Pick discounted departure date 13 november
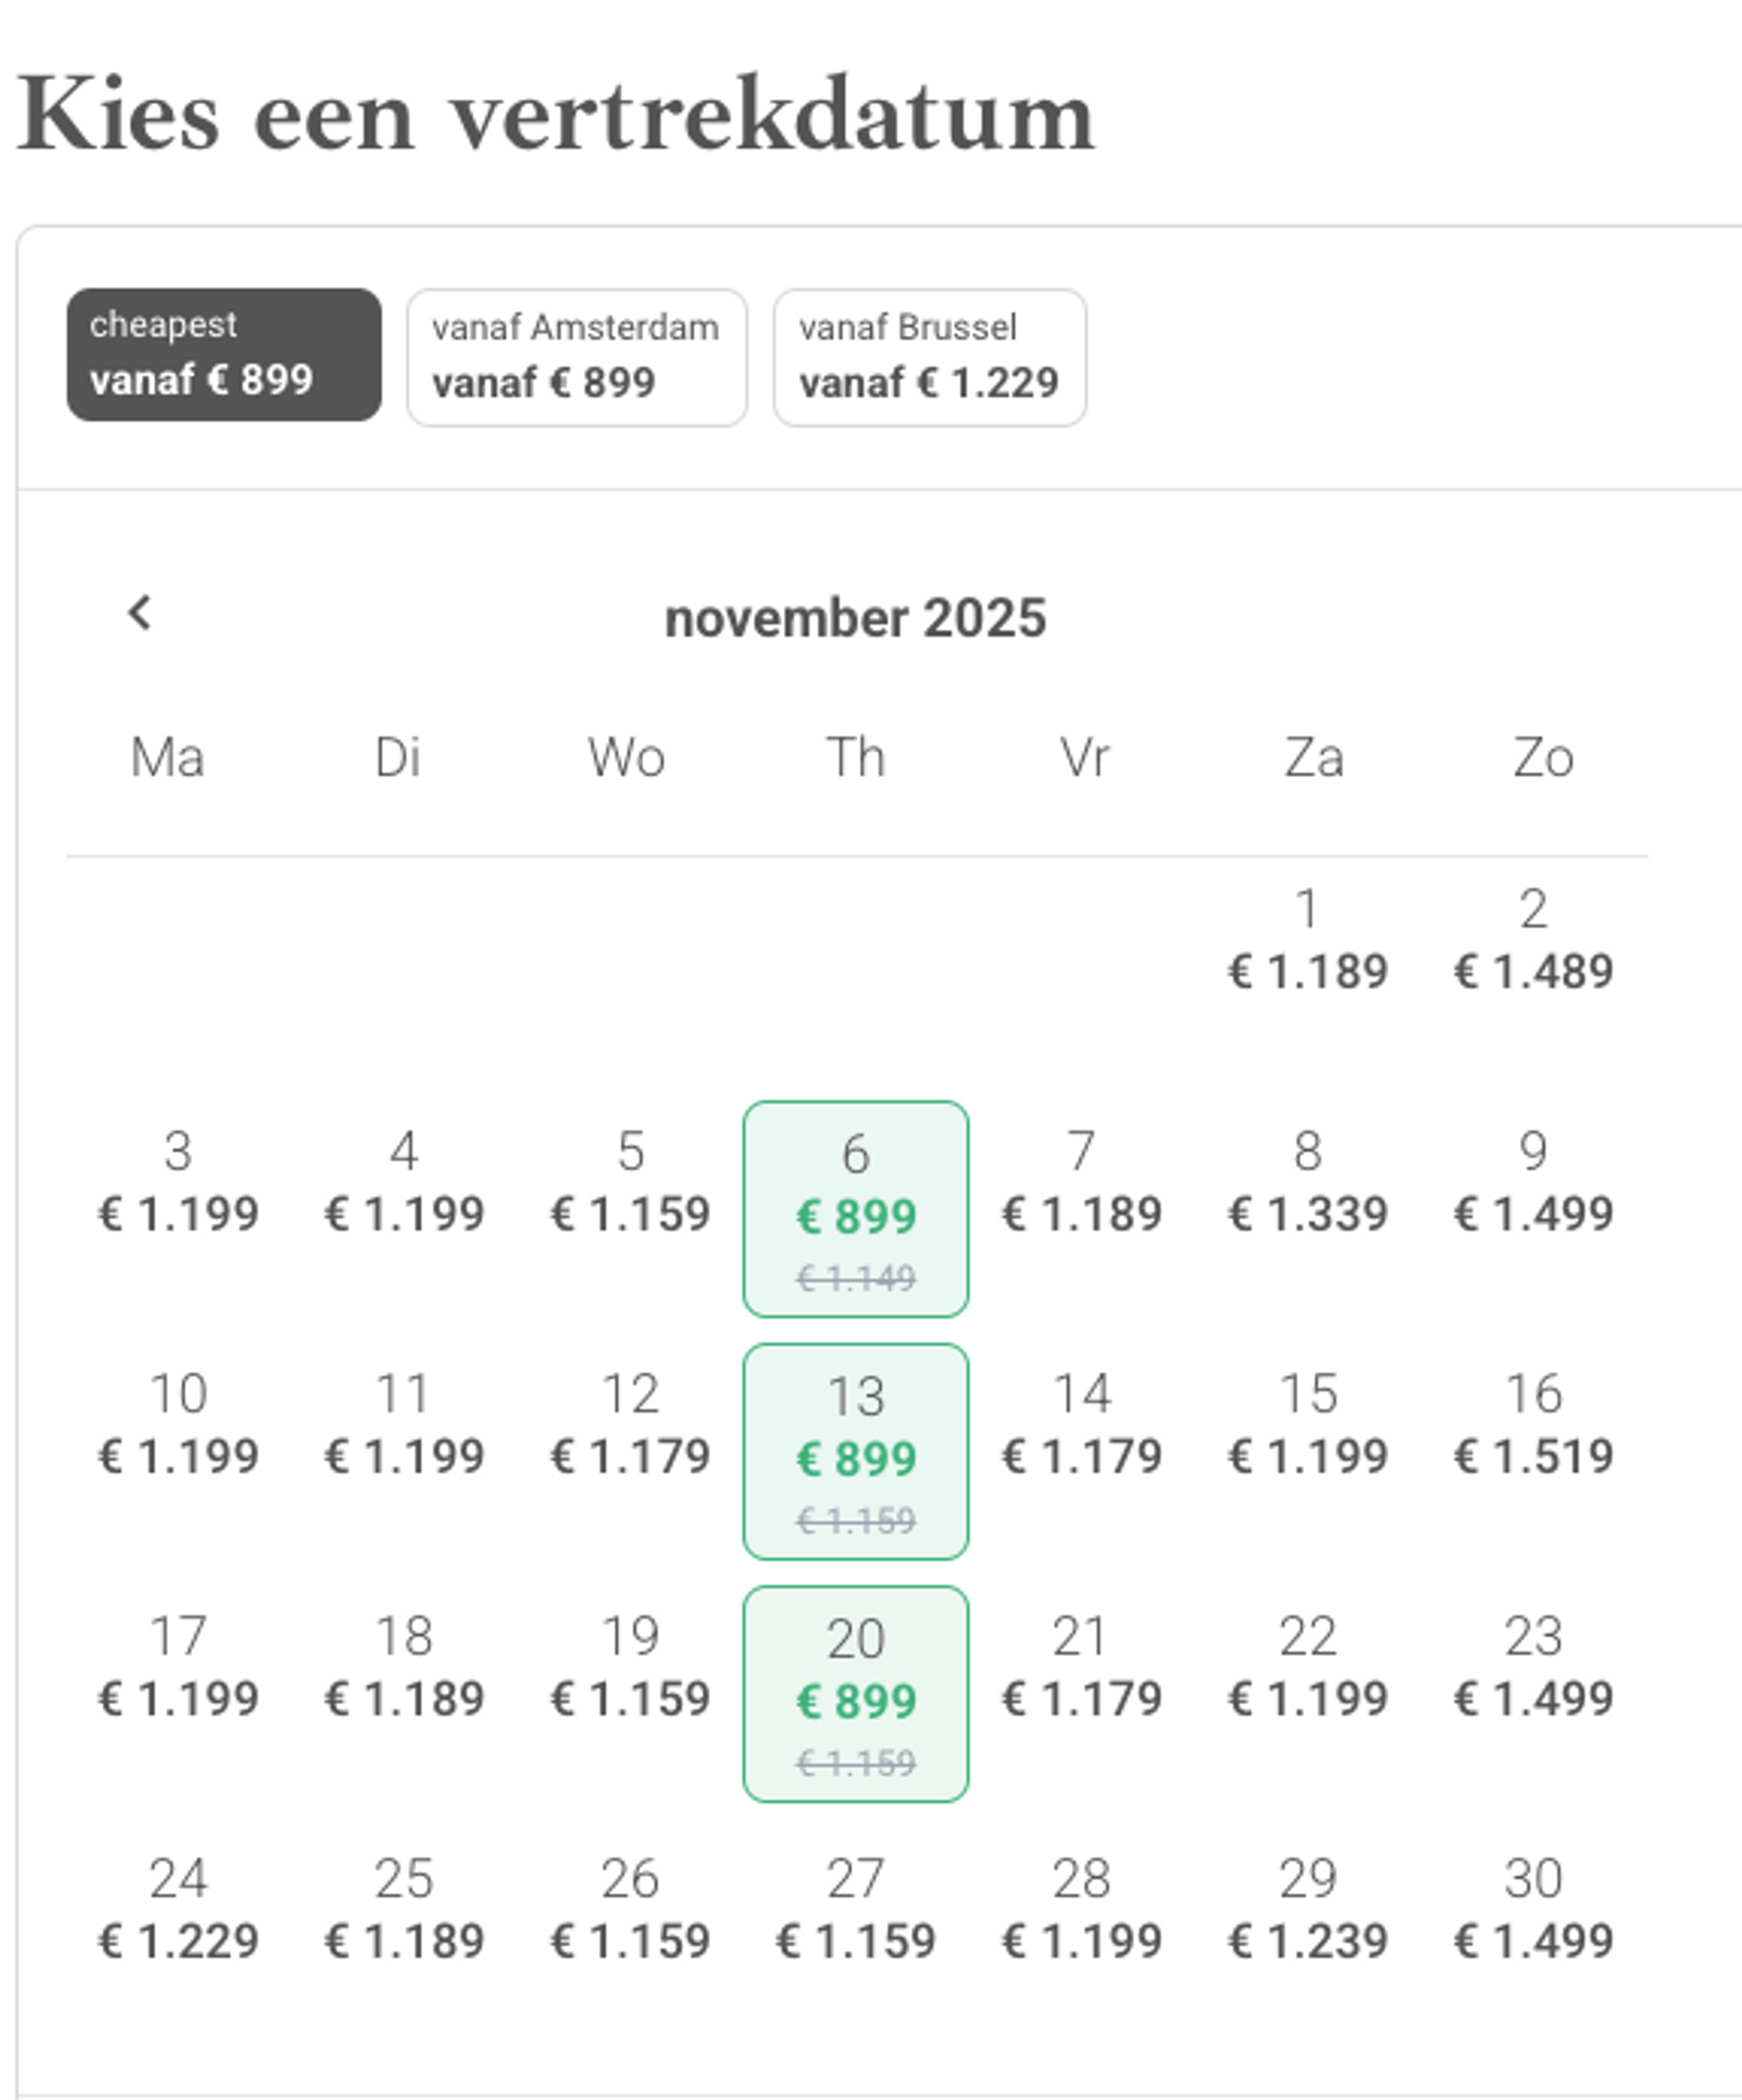 tap(856, 1451)
